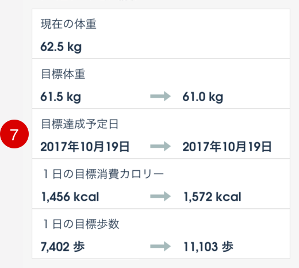Click the arrow in the 目標体重 row
Screen dimensions: 299x268
[160, 96]
